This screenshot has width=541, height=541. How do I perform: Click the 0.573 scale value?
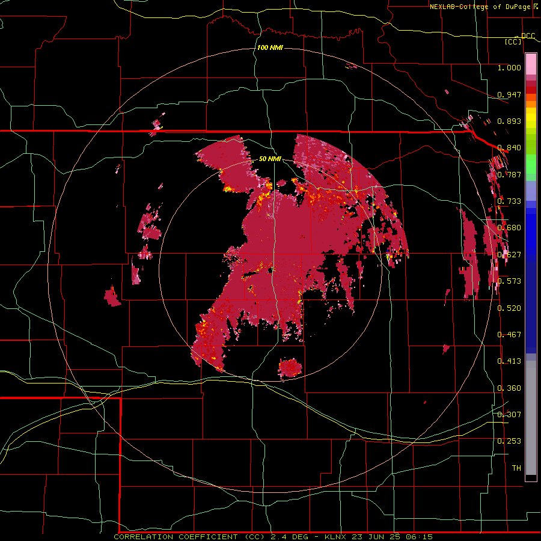tap(509, 281)
